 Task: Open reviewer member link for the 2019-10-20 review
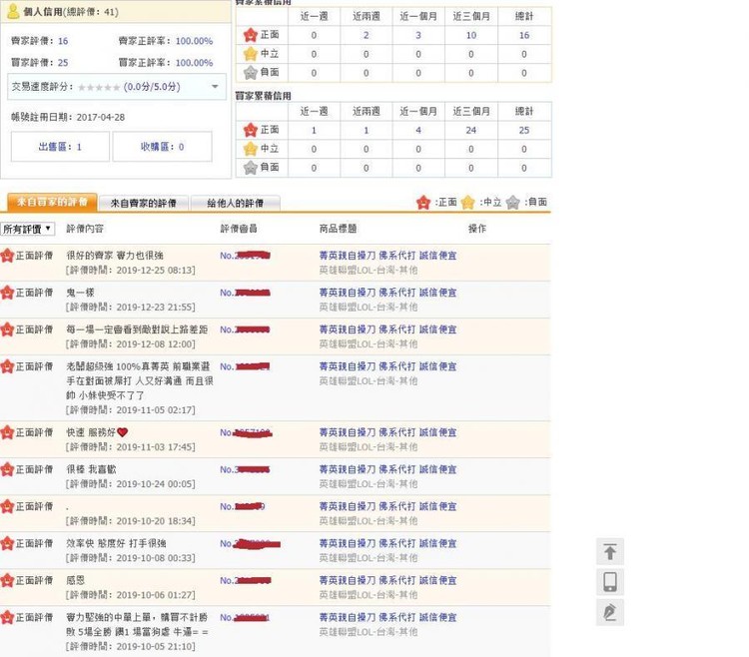point(243,506)
